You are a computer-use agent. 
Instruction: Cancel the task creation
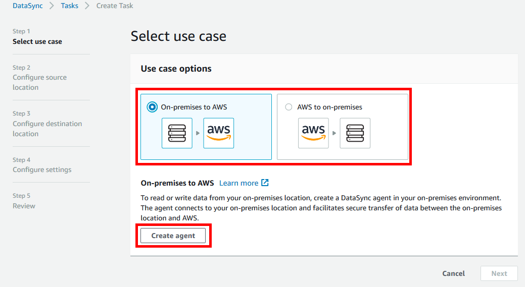click(453, 273)
